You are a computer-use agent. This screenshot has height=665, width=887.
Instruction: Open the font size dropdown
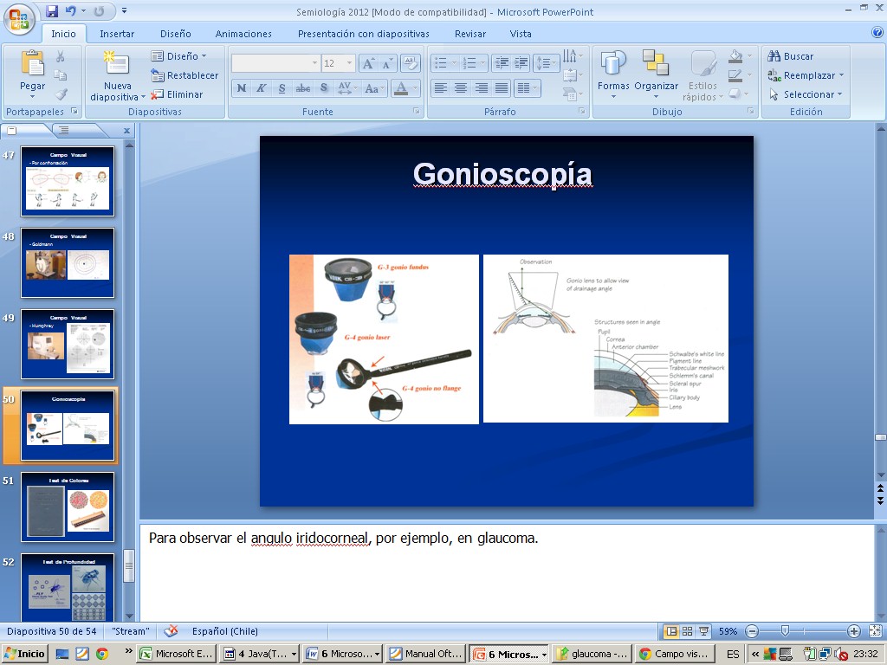(x=349, y=63)
